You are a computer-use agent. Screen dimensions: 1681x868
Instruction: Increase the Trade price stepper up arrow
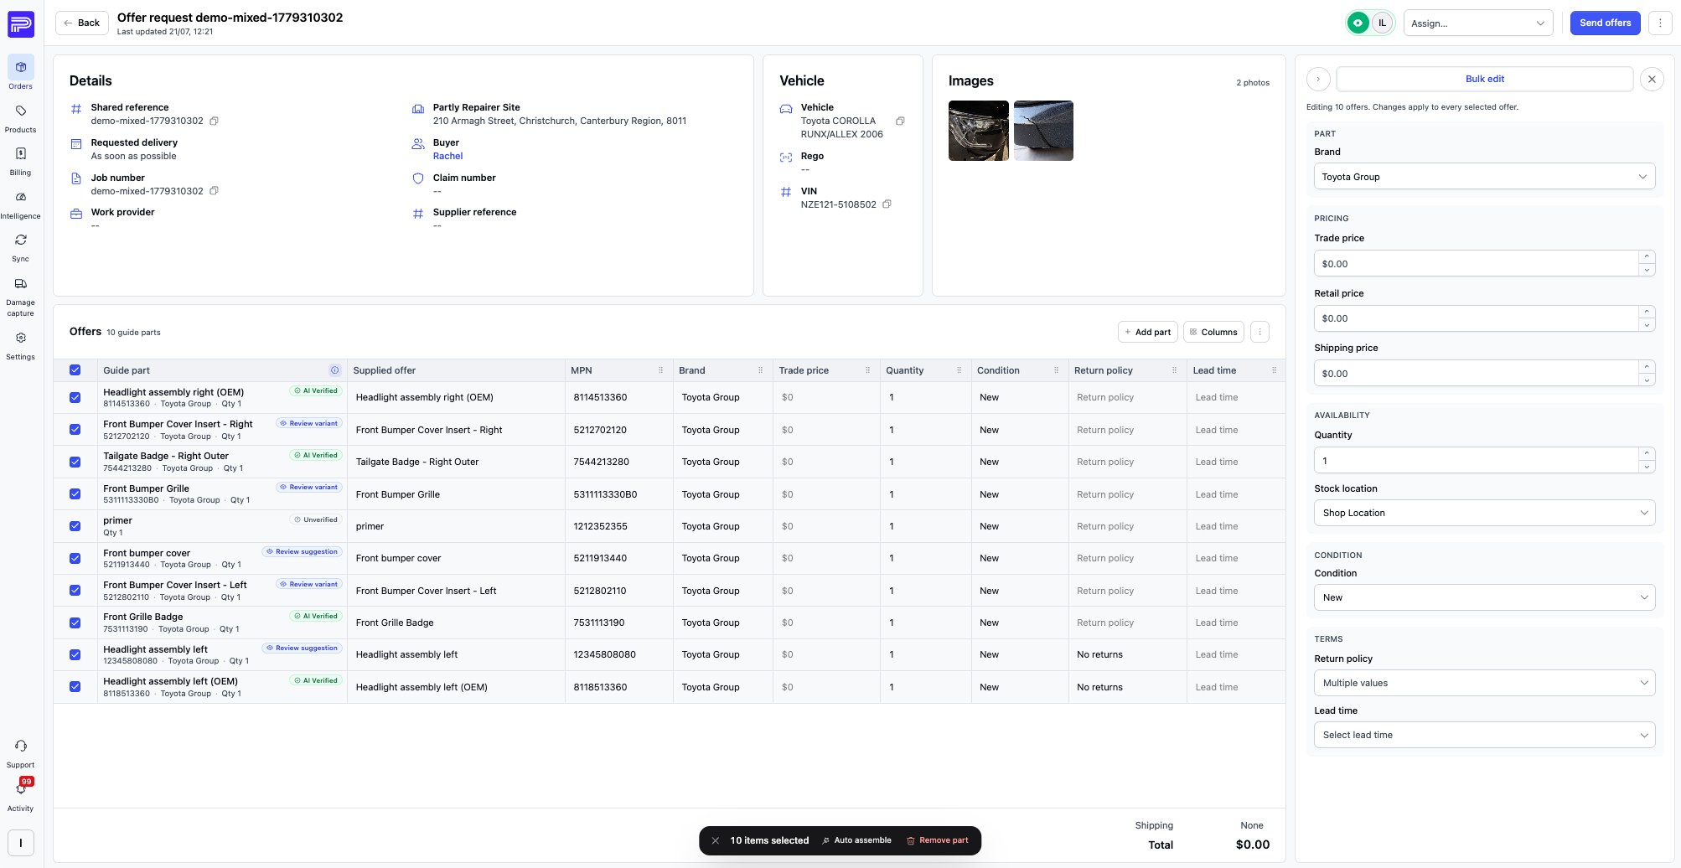tap(1647, 257)
